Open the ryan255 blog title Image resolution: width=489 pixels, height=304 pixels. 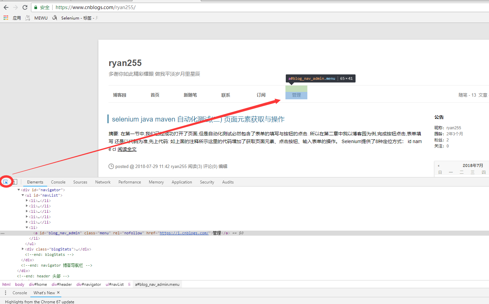tap(125, 63)
